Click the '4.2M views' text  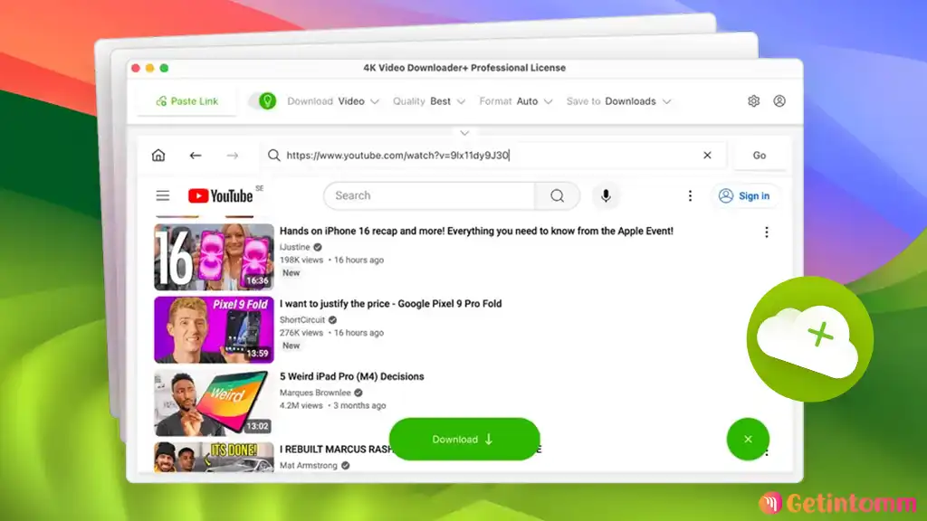point(301,405)
